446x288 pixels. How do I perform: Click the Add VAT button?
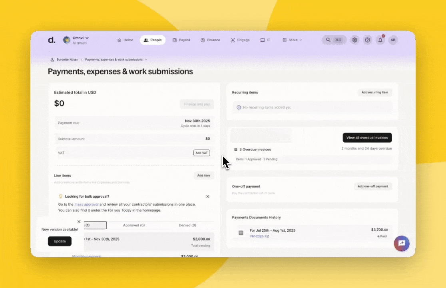tap(201, 153)
